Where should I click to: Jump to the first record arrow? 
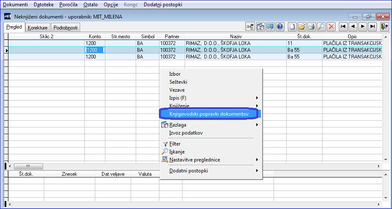point(343,26)
